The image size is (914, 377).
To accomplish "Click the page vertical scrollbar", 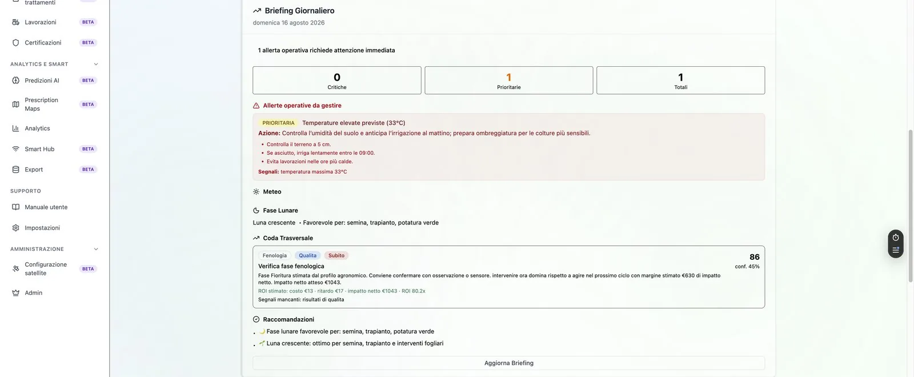I will 911,206.
